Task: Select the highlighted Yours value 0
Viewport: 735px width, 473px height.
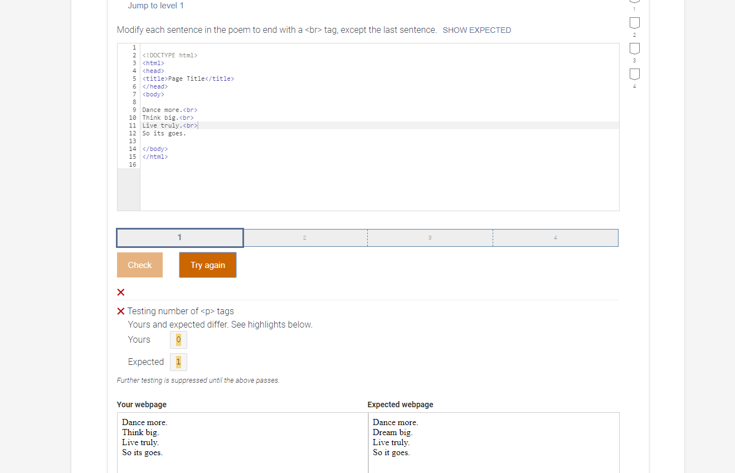Action: pos(178,340)
